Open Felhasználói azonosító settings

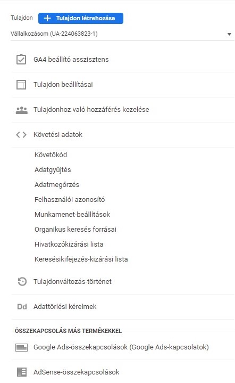(x=70, y=200)
